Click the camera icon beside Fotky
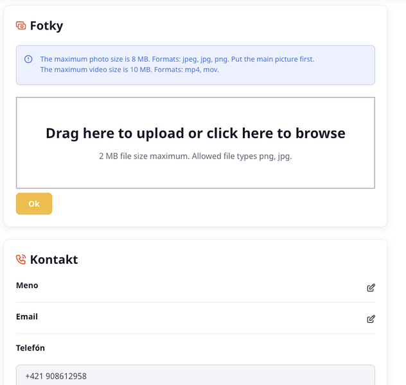The height and width of the screenshot is (385, 406). [21, 26]
